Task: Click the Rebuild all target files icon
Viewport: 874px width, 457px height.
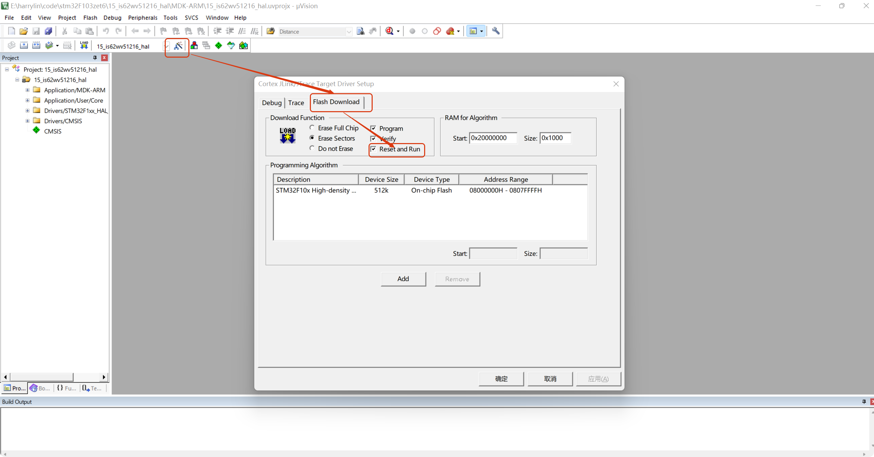Action: pyautogui.click(x=36, y=45)
